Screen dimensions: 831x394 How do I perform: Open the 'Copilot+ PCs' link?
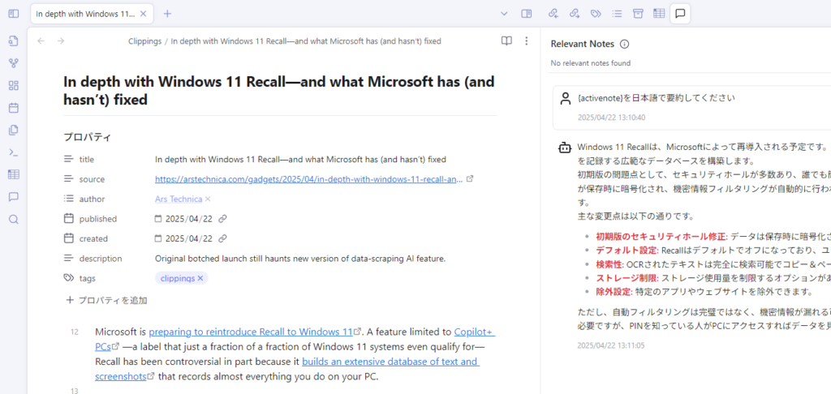click(x=474, y=332)
